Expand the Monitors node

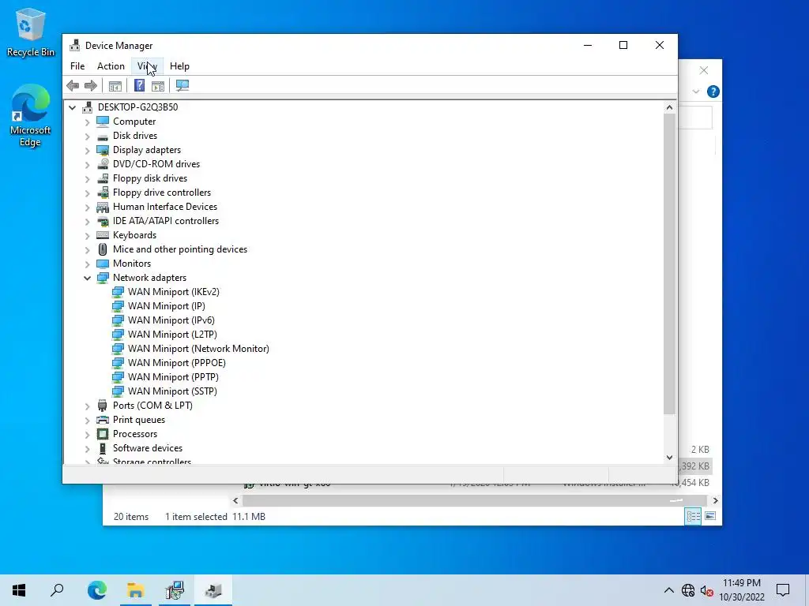pyautogui.click(x=87, y=264)
